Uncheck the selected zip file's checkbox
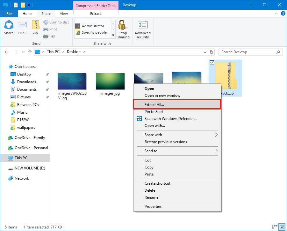 pos(212,62)
